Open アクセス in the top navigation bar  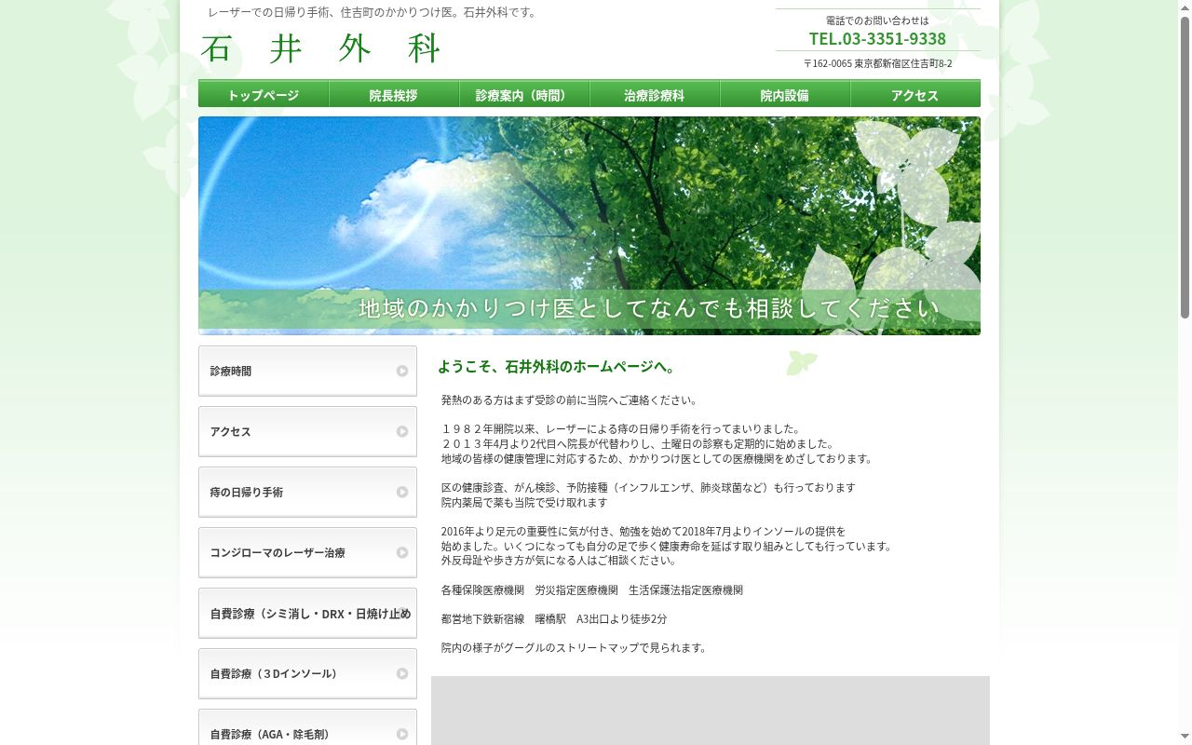click(915, 94)
